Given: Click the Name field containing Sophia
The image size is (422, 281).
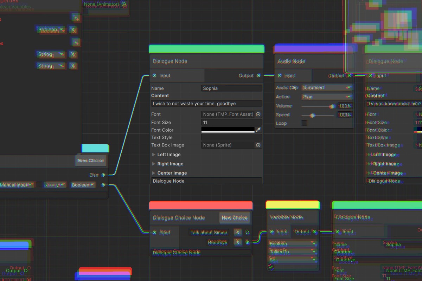Looking at the screenshot, I should tap(232, 88).
